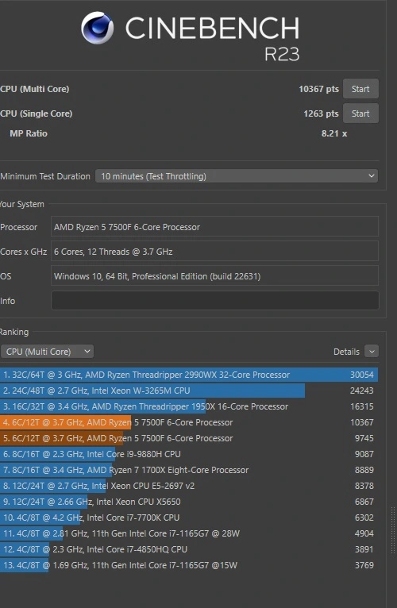Select ranking row 1 Threadripper 2990WX
This screenshot has height=608, width=397.
tap(189, 375)
